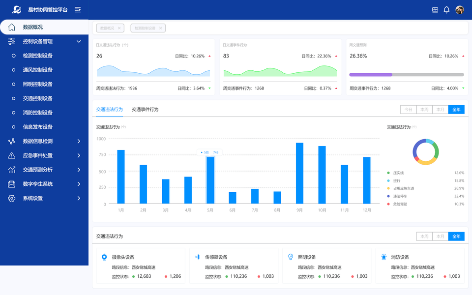Click the 9月 bar in the chart
This screenshot has width=472, height=295.
pos(299,174)
